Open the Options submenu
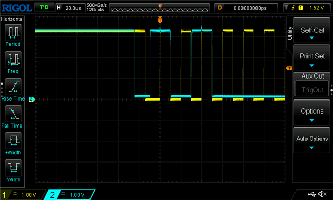333x200 pixels. click(312, 113)
